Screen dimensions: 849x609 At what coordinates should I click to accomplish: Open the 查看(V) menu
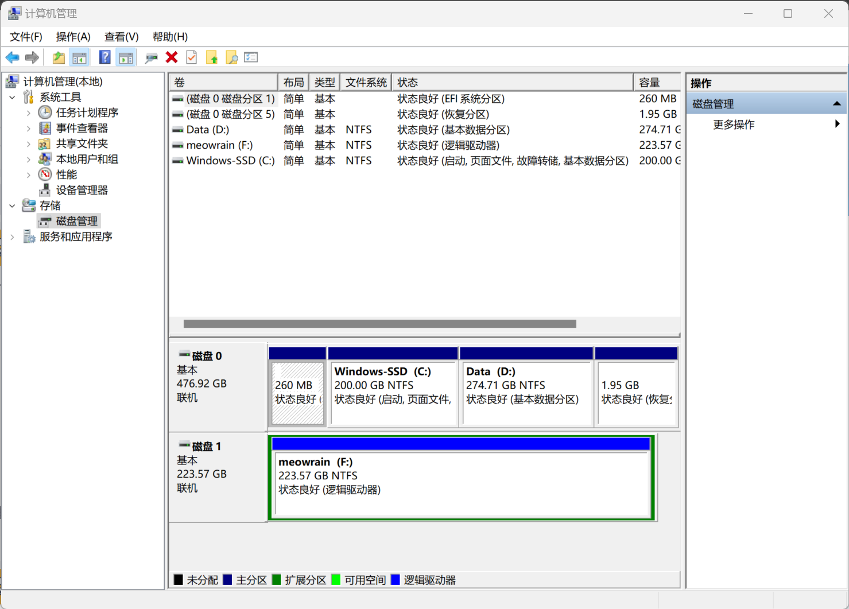pyautogui.click(x=121, y=37)
